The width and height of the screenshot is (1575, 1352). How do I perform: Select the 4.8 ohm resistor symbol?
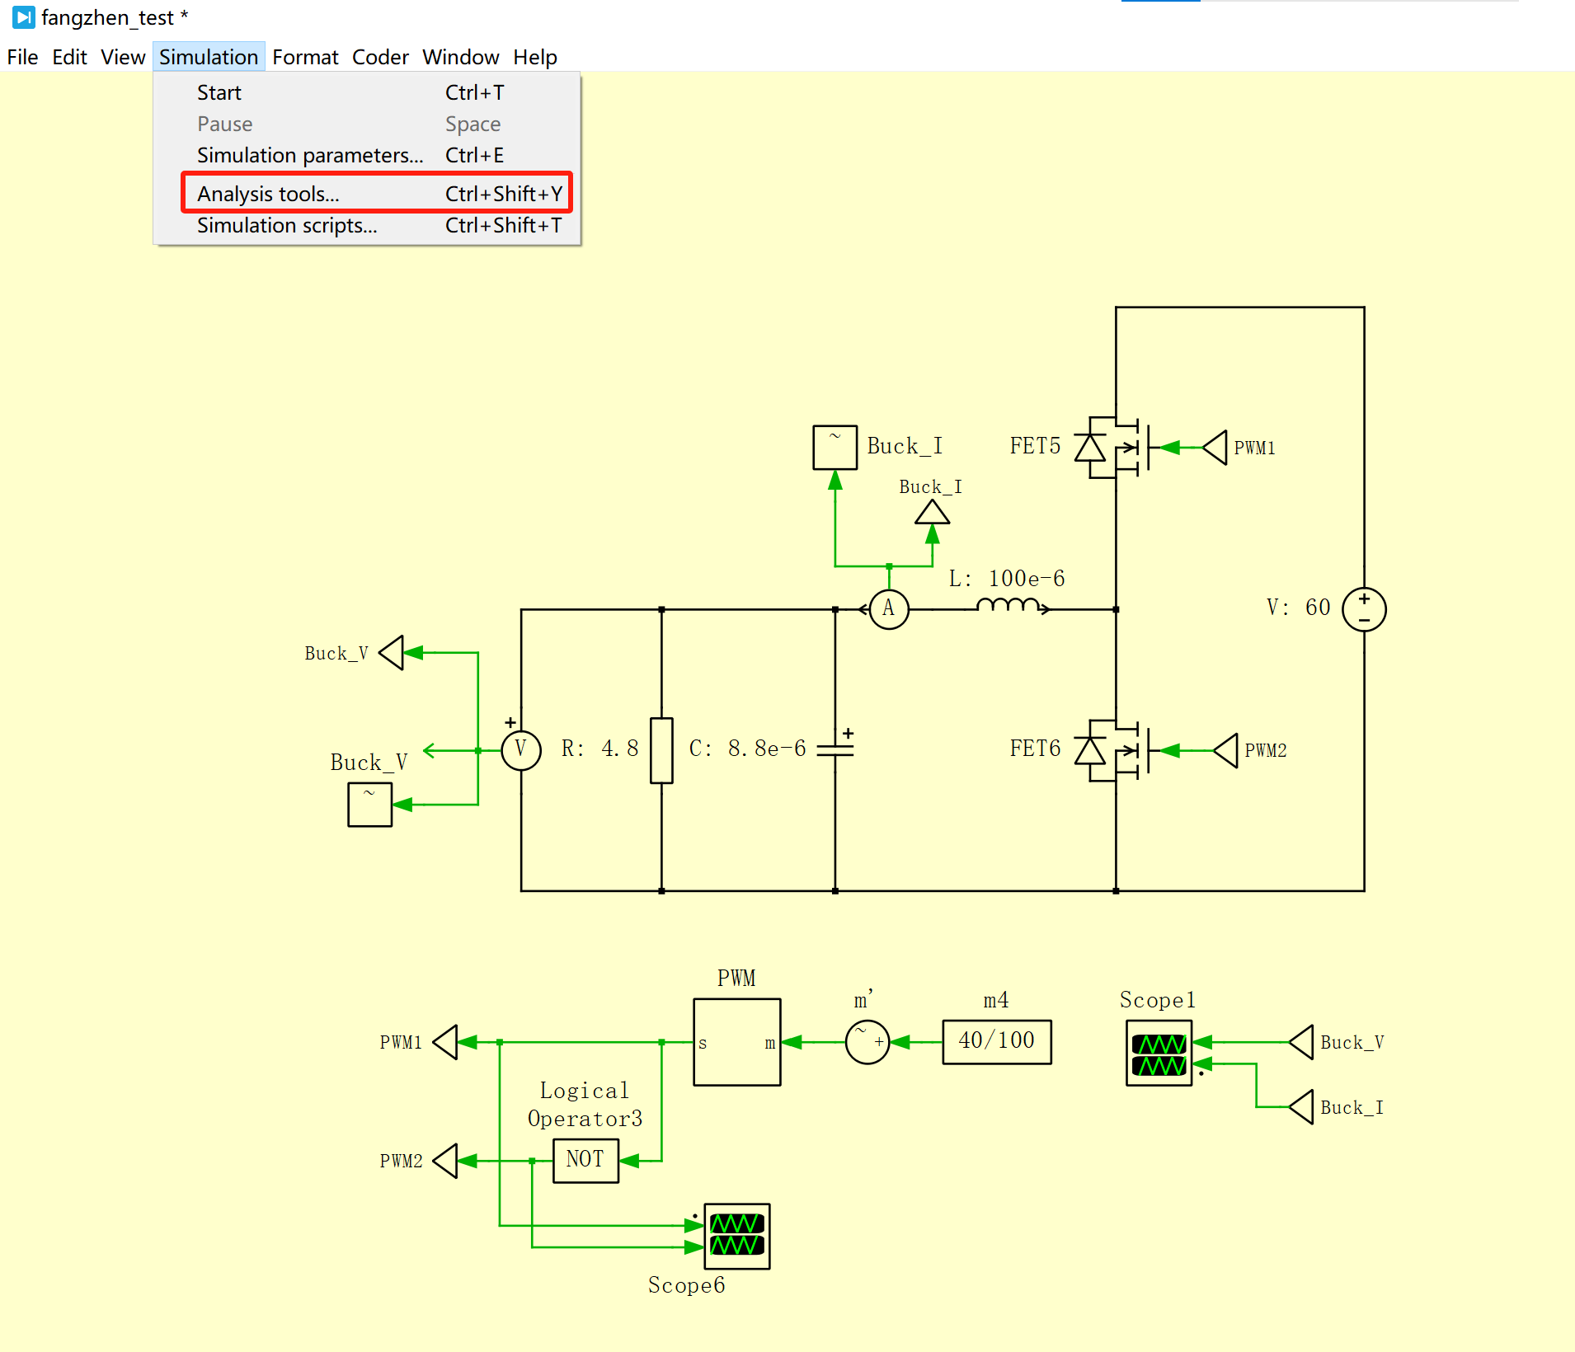click(661, 750)
